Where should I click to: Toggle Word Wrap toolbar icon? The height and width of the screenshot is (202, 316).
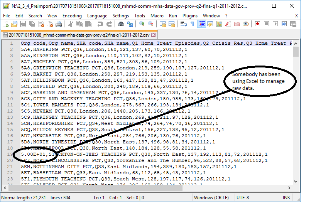click(x=183, y=24)
